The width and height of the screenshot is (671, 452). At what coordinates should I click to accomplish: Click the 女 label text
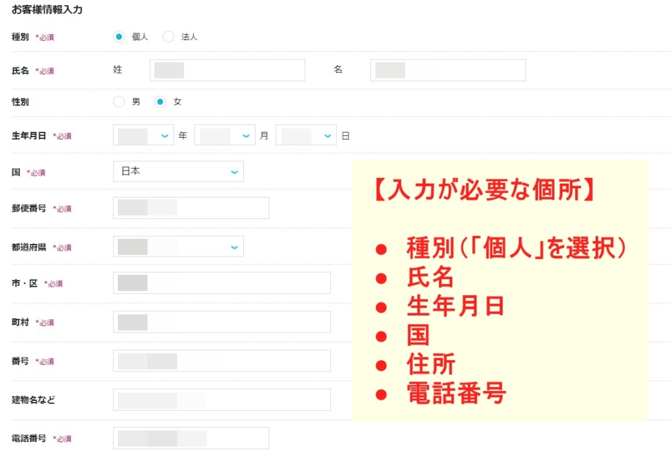click(x=177, y=102)
